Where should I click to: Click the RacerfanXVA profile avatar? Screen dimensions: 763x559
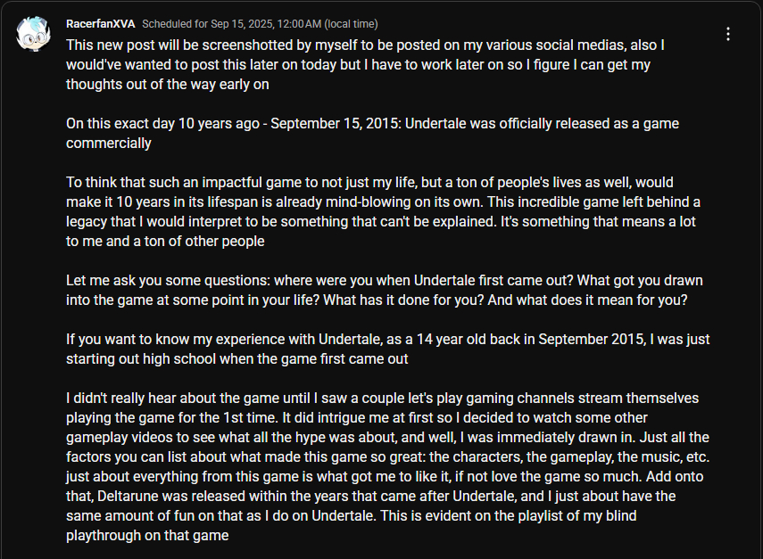pyautogui.click(x=34, y=34)
